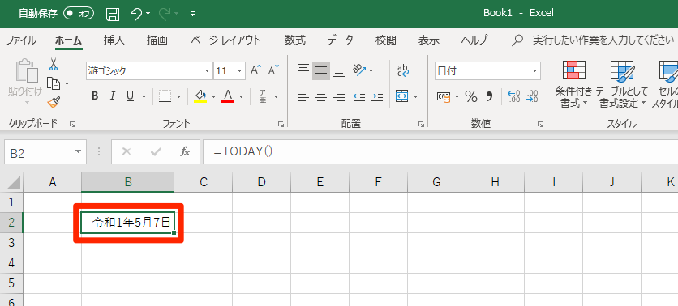Open the font color dropdown arrow

pyautogui.click(x=242, y=96)
